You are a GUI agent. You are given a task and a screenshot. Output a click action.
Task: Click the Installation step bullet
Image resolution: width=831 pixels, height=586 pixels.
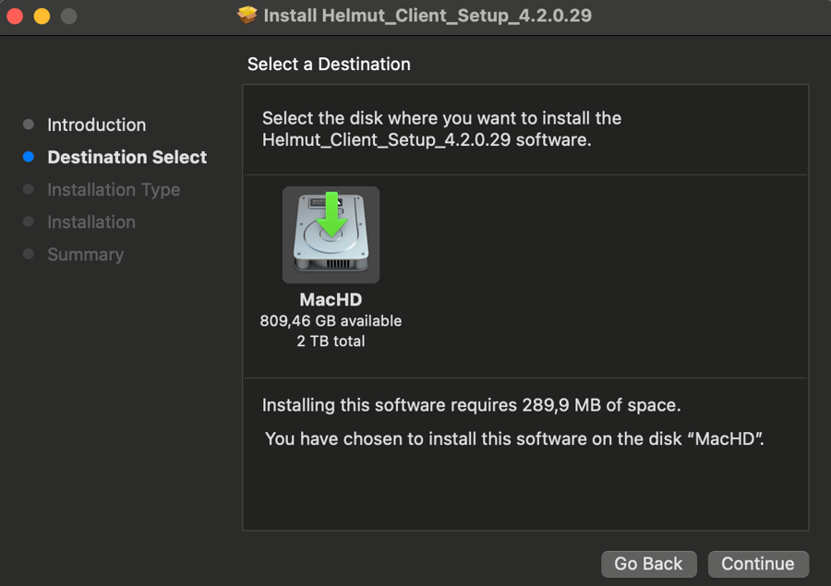point(29,221)
